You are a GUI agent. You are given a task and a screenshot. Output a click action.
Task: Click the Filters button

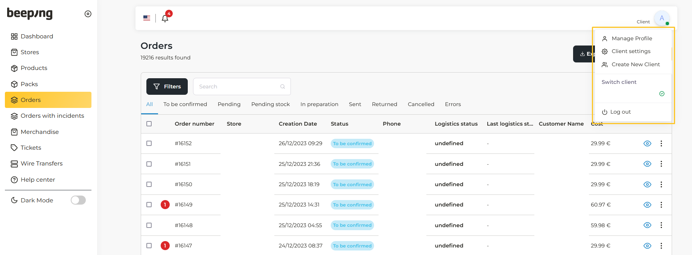tap(167, 87)
